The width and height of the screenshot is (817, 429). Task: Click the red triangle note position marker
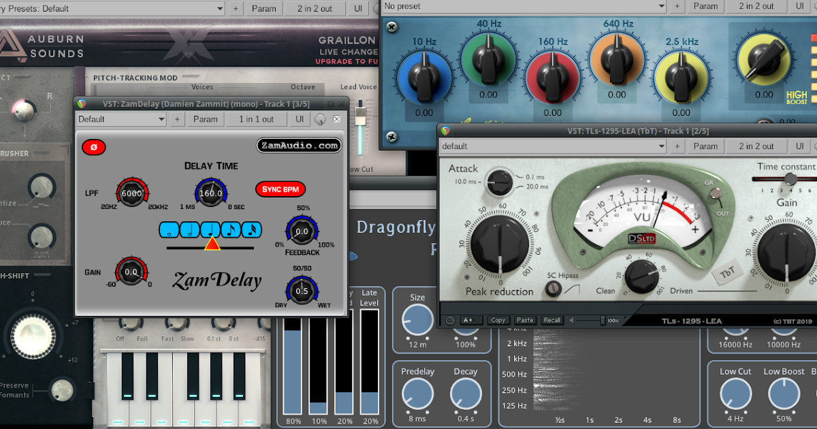tap(212, 243)
